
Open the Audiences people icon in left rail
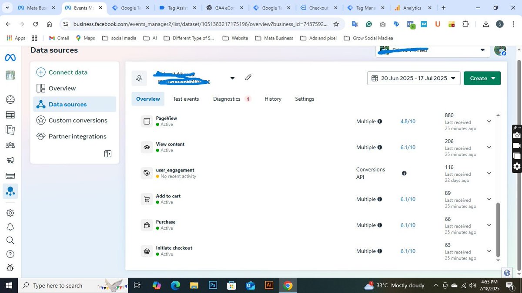[x=10, y=145]
